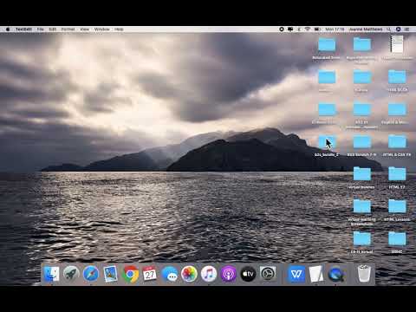Open Apple TV app in Dock
The height and width of the screenshot is (312, 416).
(x=248, y=274)
